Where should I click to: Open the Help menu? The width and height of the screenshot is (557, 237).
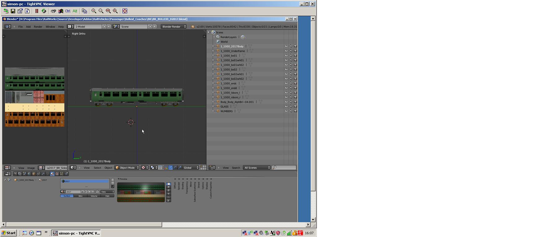point(61,27)
